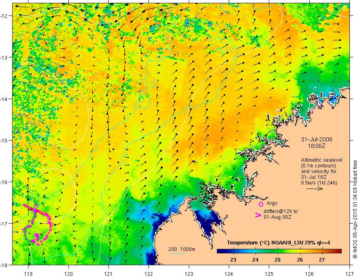This screenshot has width=358, height=277.
Task: Click the color bar tick label 24
Action: 255,260
